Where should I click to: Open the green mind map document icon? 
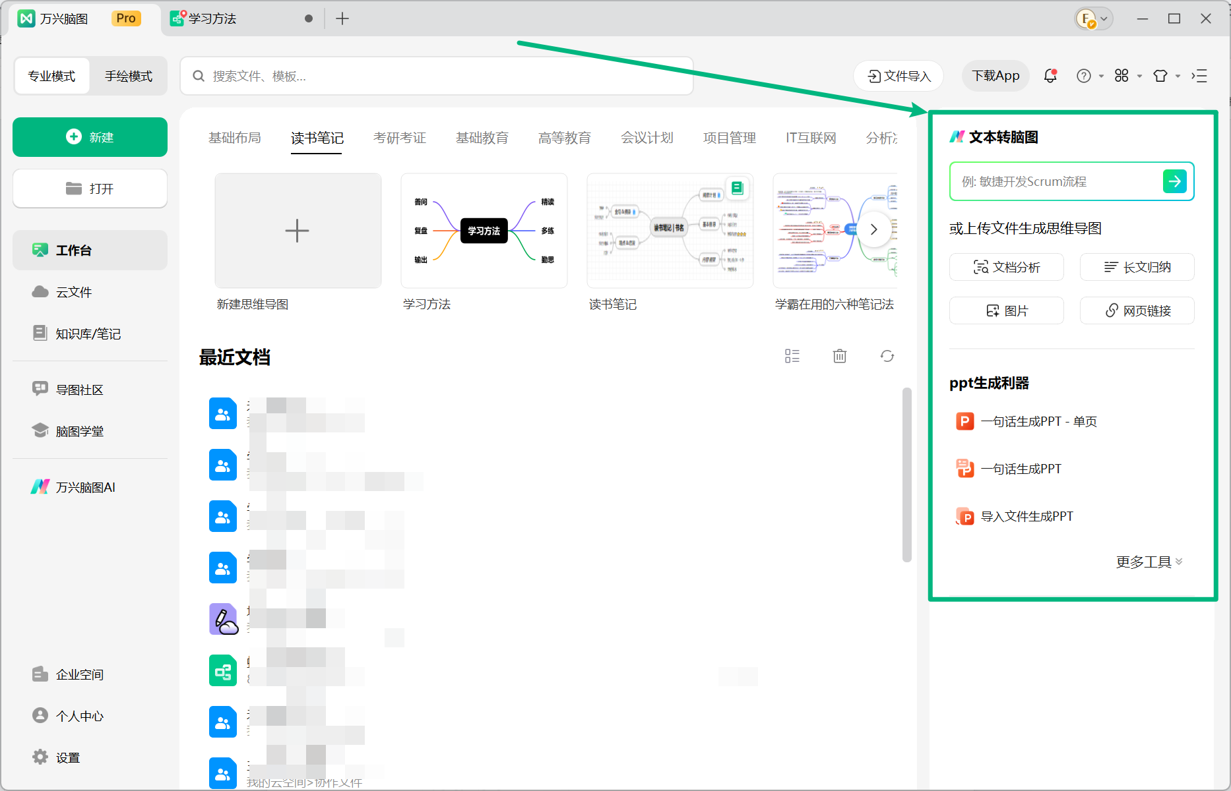pyautogui.click(x=223, y=670)
